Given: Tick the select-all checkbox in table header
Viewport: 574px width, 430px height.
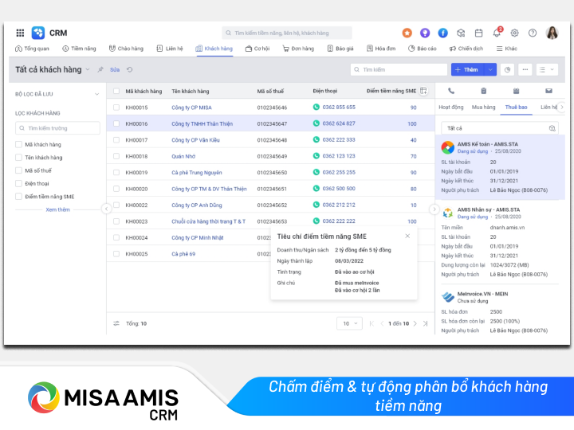Looking at the screenshot, I should [x=116, y=91].
